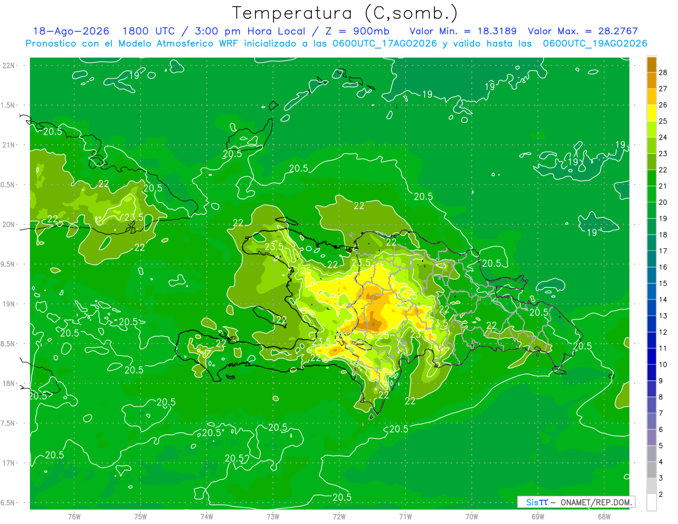
Task: Click color scale label '15'
Action: 663,283
